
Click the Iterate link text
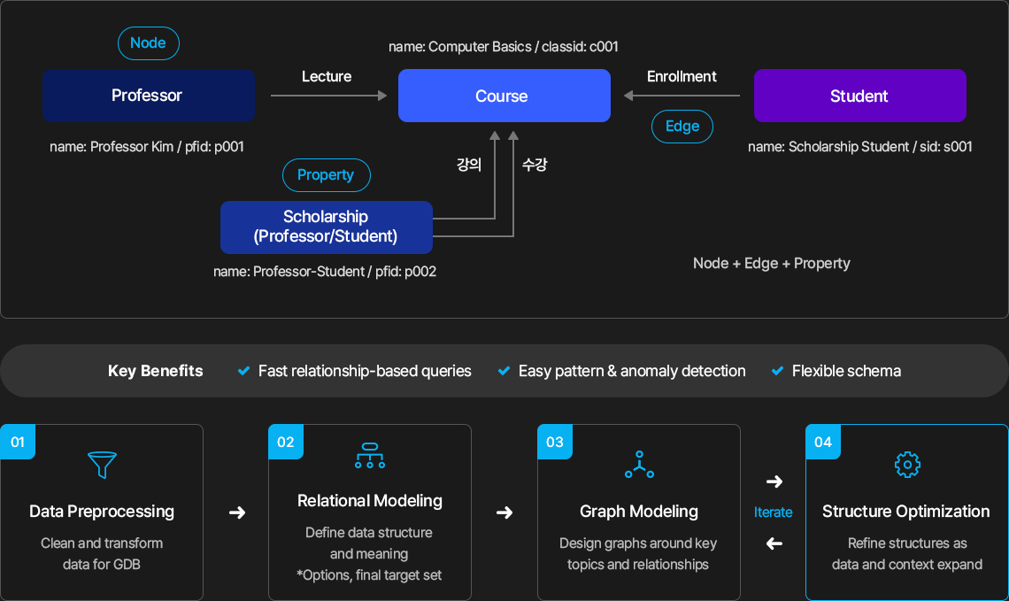coord(773,512)
